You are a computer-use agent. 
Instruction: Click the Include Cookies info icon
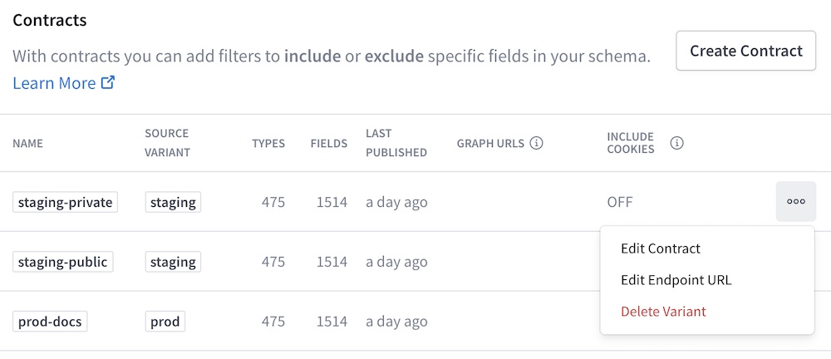[x=677, y=143]
